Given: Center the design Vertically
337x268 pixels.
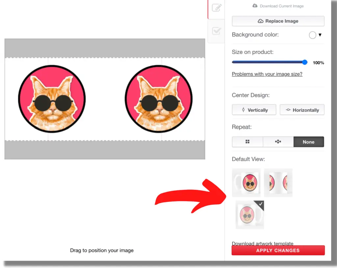Looking at the screenshot, I should point(254,110).
